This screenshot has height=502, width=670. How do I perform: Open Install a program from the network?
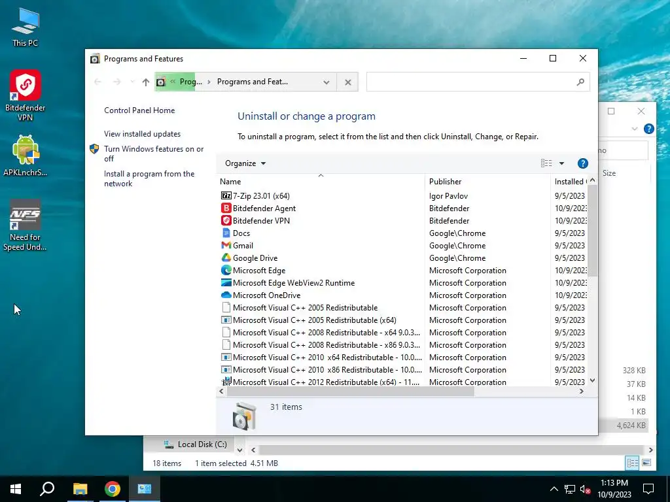click(149, 178)
